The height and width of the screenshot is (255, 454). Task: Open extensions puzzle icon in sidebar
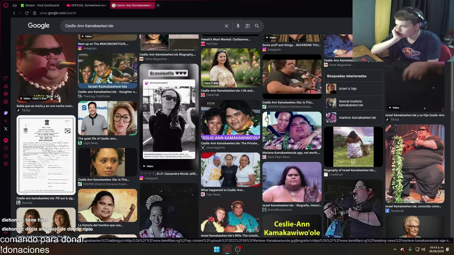coord(6,156)
